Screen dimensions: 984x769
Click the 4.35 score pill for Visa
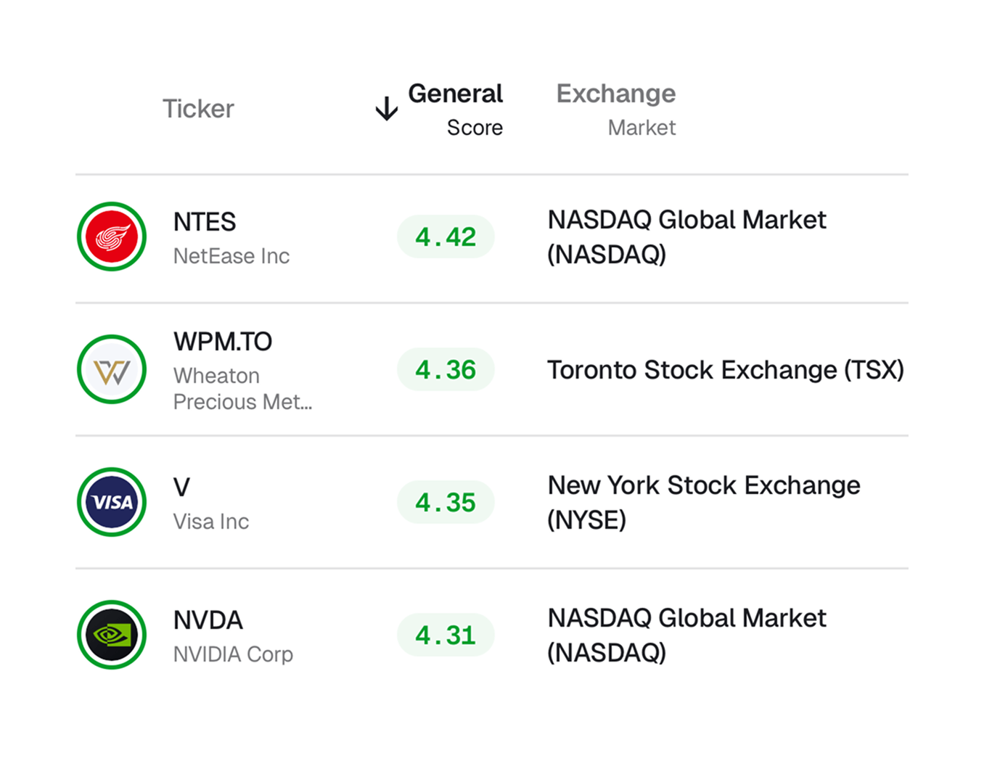tap(446, 502)
